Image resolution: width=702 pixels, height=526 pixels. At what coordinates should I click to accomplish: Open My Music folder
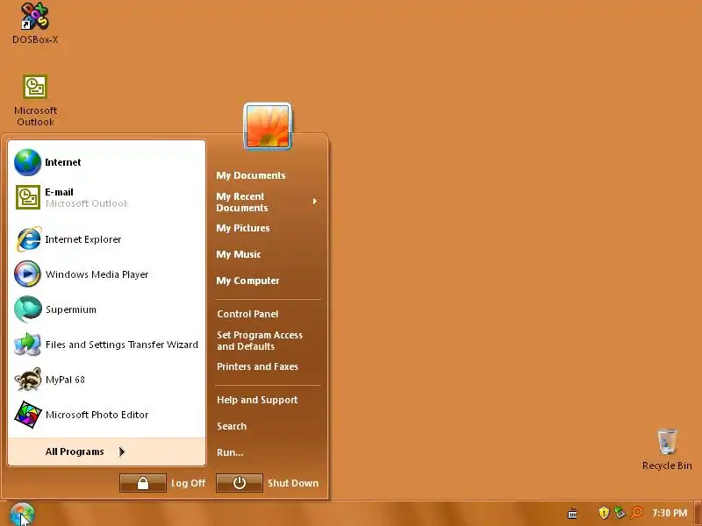tap(268, 254)
